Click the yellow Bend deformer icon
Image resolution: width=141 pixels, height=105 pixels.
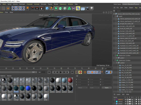pos(78,8)
